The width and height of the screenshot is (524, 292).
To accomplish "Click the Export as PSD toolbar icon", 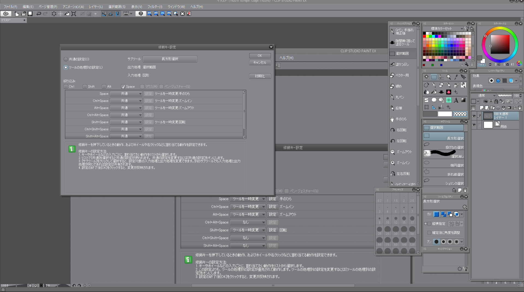I will 149,14.
